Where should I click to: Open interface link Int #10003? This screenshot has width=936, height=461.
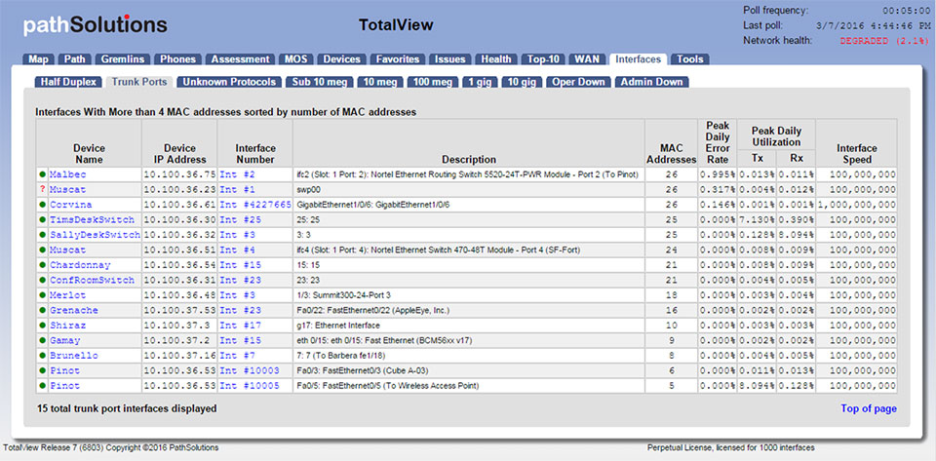250,371
